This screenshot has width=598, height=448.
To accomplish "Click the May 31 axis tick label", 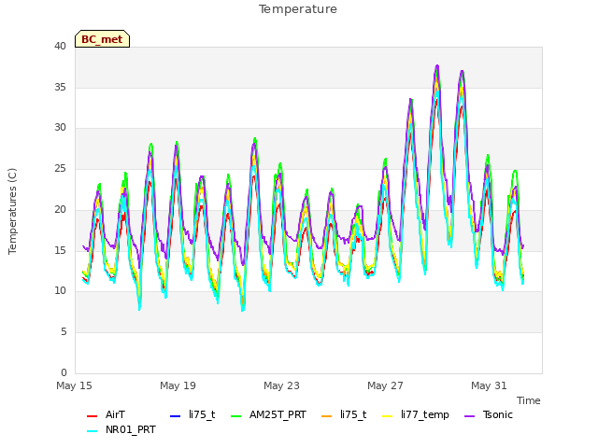I will pyautogui.click(x=489, y=385).
